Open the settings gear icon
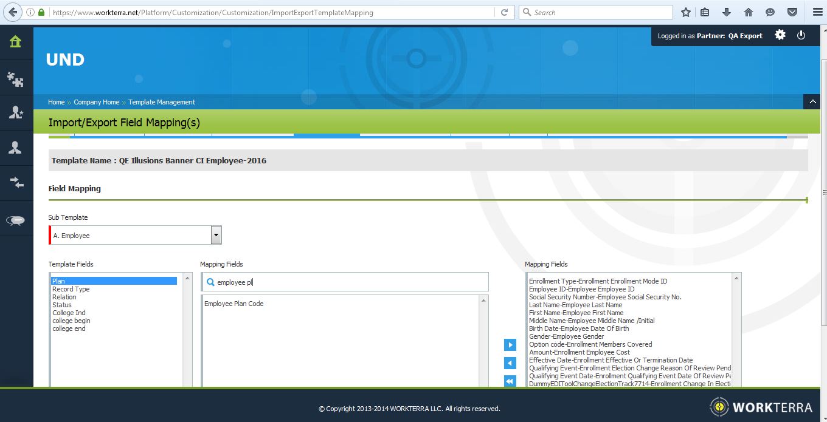Image resolution: width=827 pixels, height=422 pixels. 780,35
